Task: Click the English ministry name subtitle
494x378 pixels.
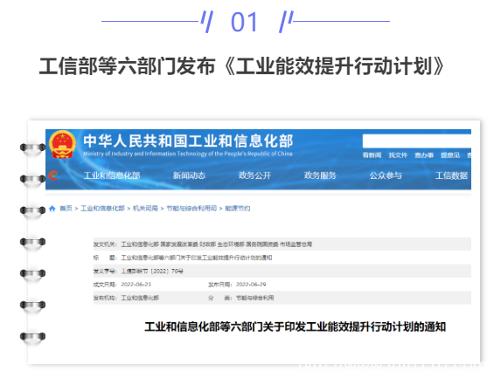Action: (x=188, y=154)
